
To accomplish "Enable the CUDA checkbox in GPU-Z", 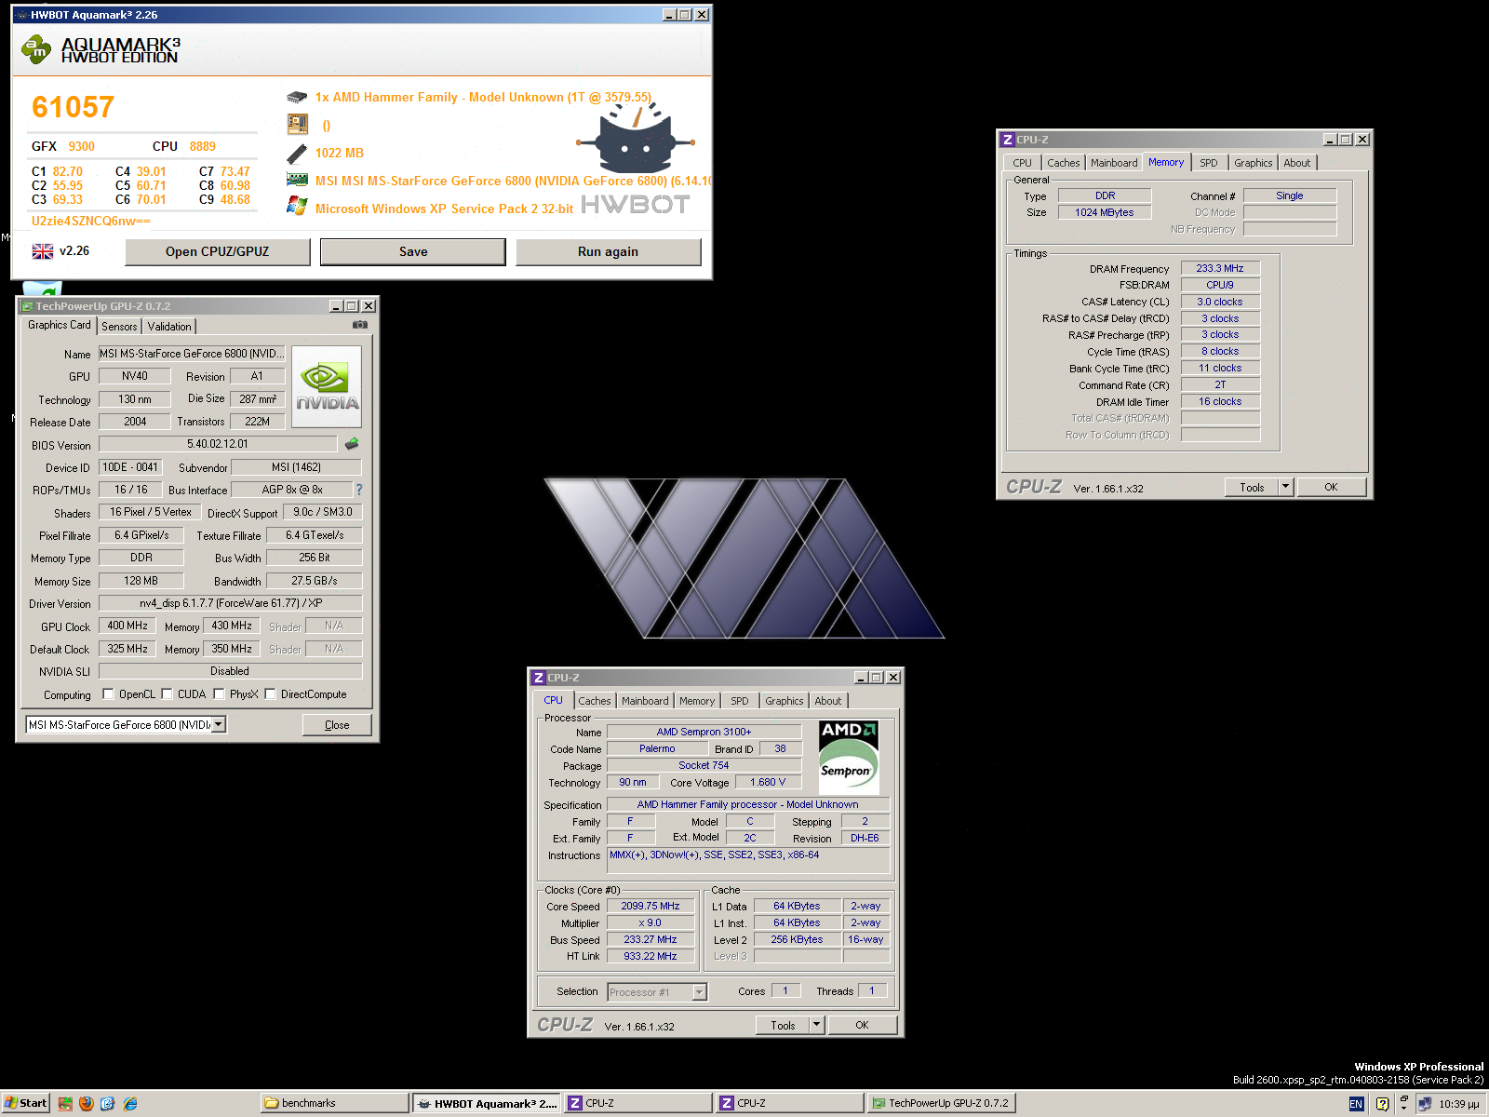I will [168, 693].
